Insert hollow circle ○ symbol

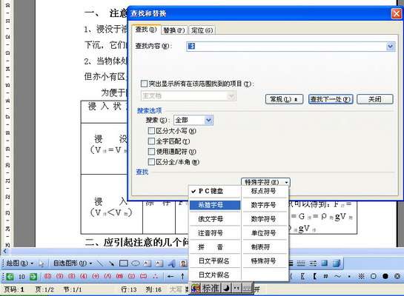point(374,276)
